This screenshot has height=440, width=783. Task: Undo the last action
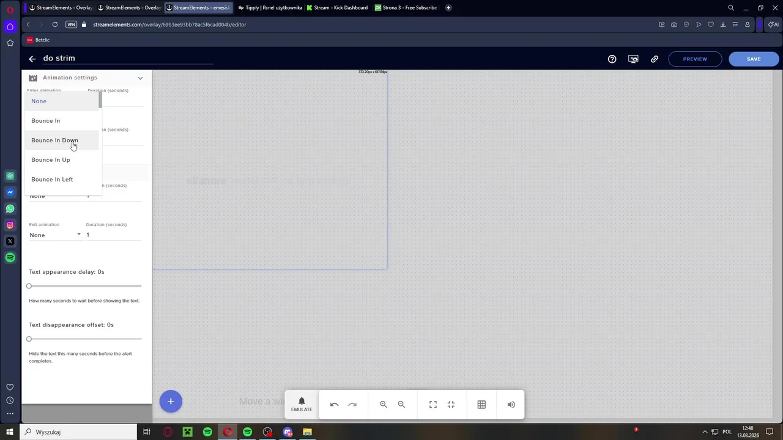(x=334, y=405)
